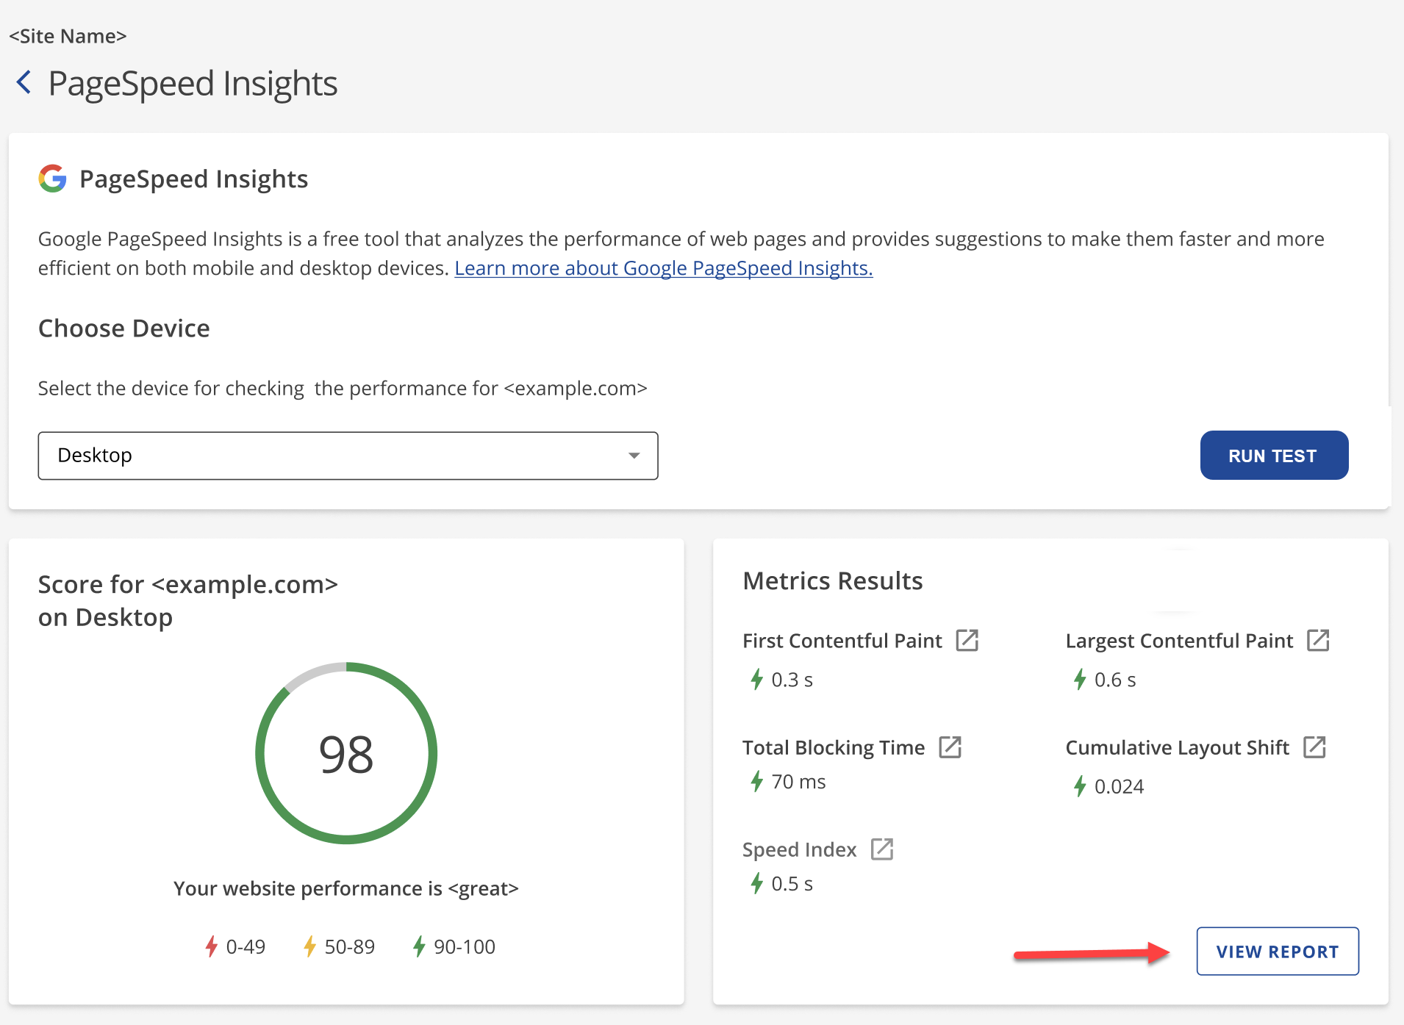Screen dimensions: 1404x1025
Task: Click the 0.6 s metric value
Action: coord(1115,680)
